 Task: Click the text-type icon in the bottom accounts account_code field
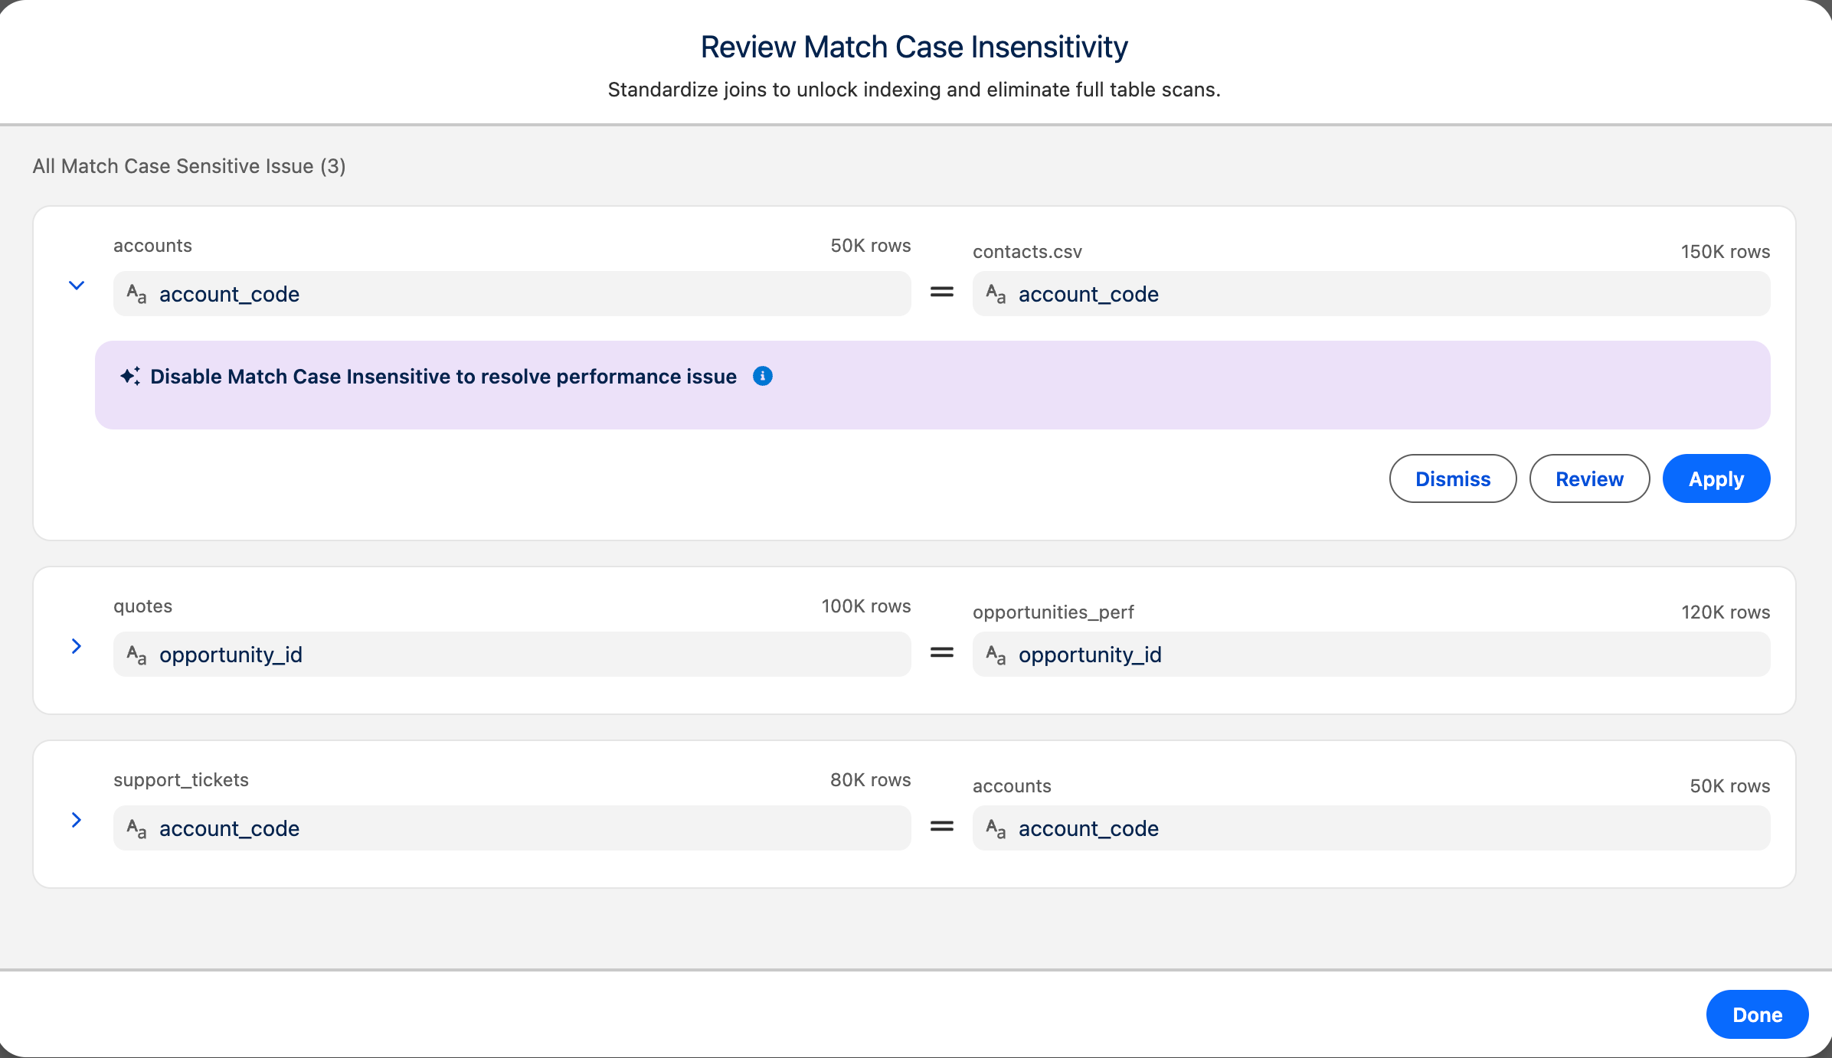point(996,828)
